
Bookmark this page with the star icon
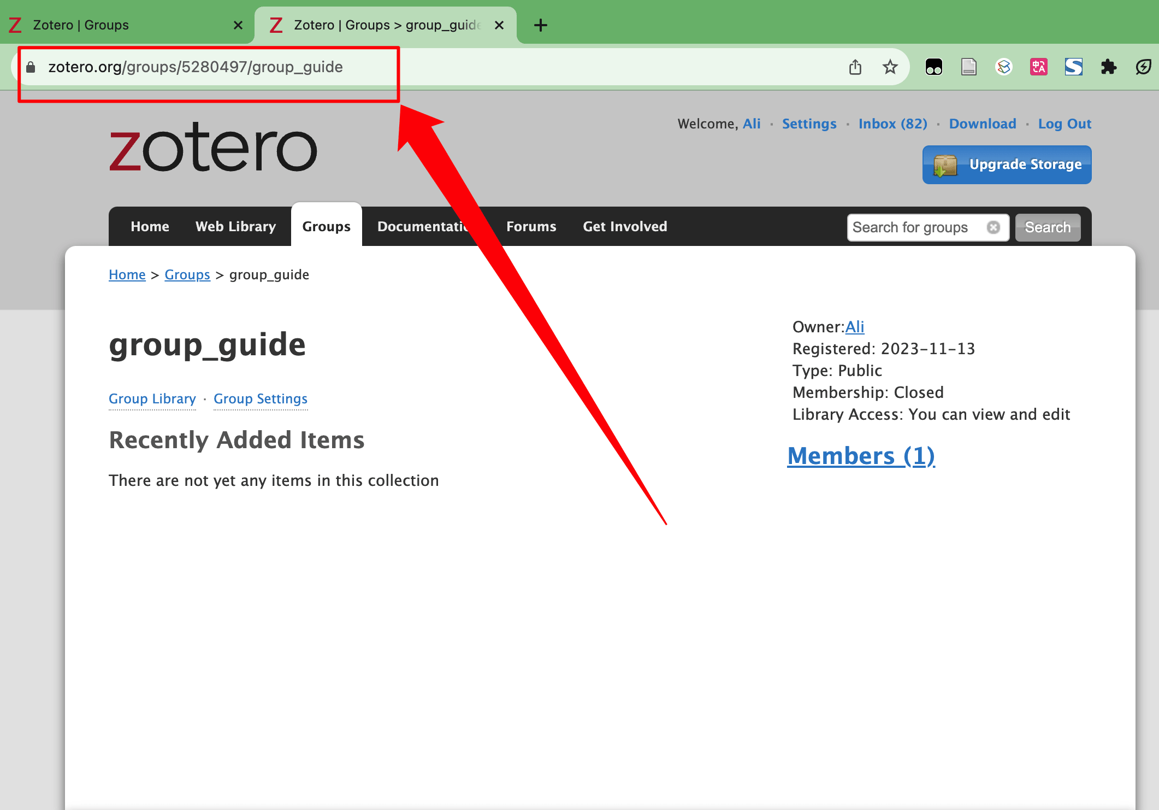pos(890,67)
